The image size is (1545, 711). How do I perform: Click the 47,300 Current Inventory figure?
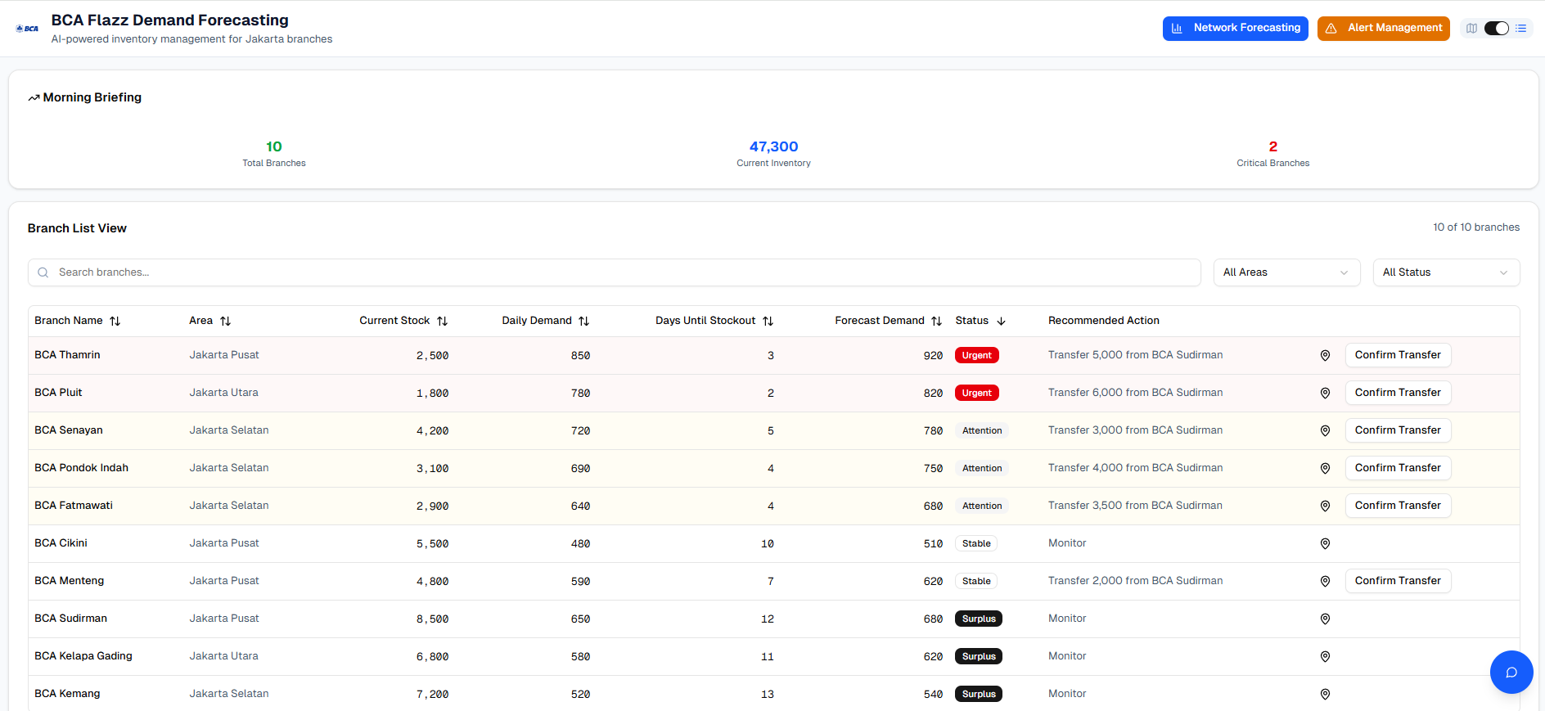[773, 146]
